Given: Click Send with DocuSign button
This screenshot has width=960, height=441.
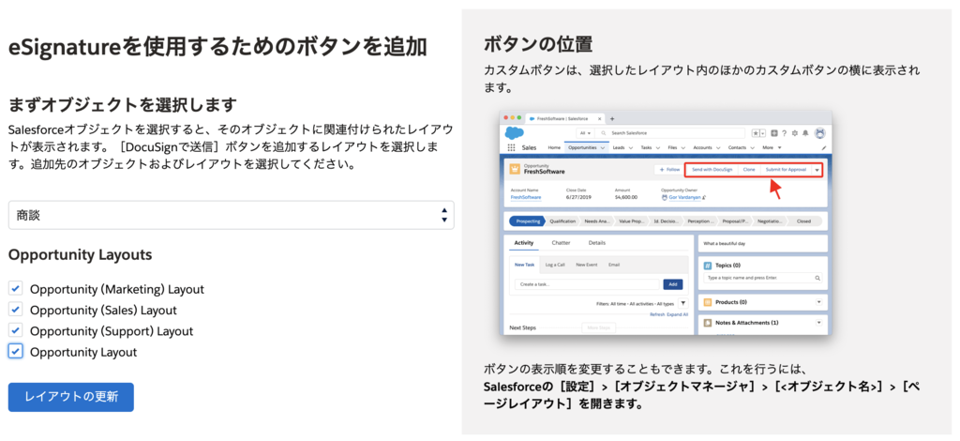Looking at the screenshot, I should (711, 170).
